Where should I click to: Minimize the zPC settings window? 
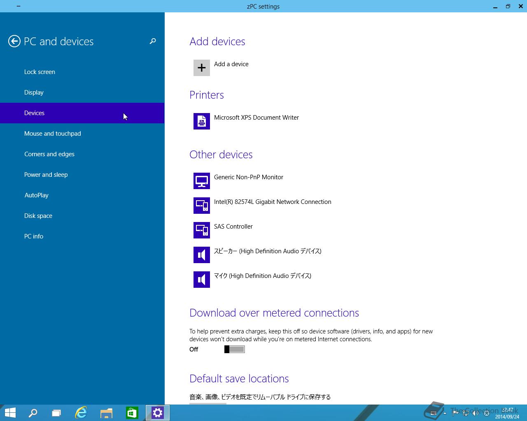(x=495, y=6)
